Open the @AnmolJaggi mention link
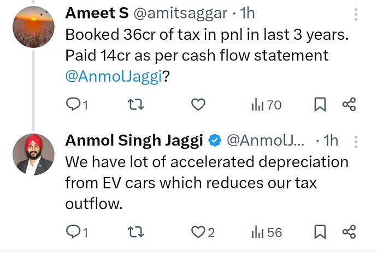 point(114,77)
